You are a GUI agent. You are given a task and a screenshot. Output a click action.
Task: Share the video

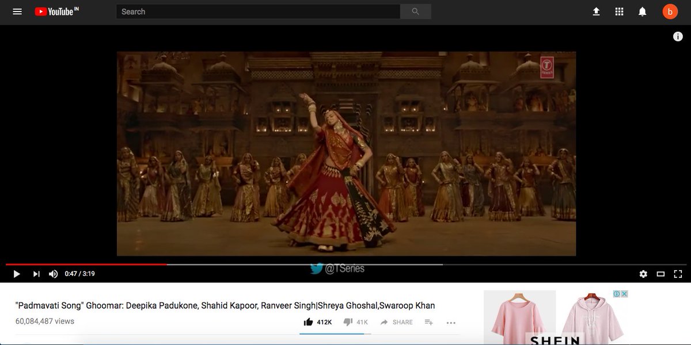[396, 322]
